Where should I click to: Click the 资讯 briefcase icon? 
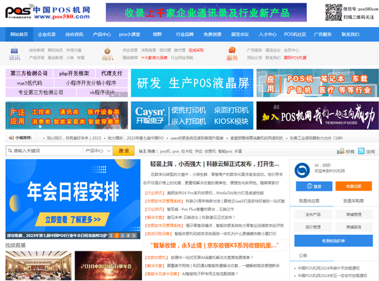pyautogui.click(x=15, y=51)
